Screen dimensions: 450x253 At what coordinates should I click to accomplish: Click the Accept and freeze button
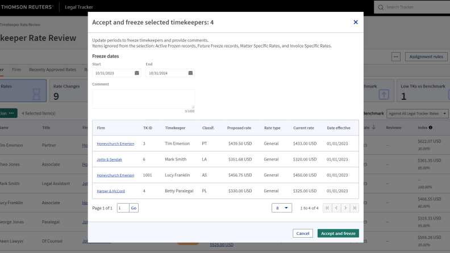pos(338,233)
